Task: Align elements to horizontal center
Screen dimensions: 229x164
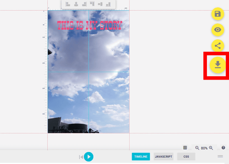Action: point(76,4)
